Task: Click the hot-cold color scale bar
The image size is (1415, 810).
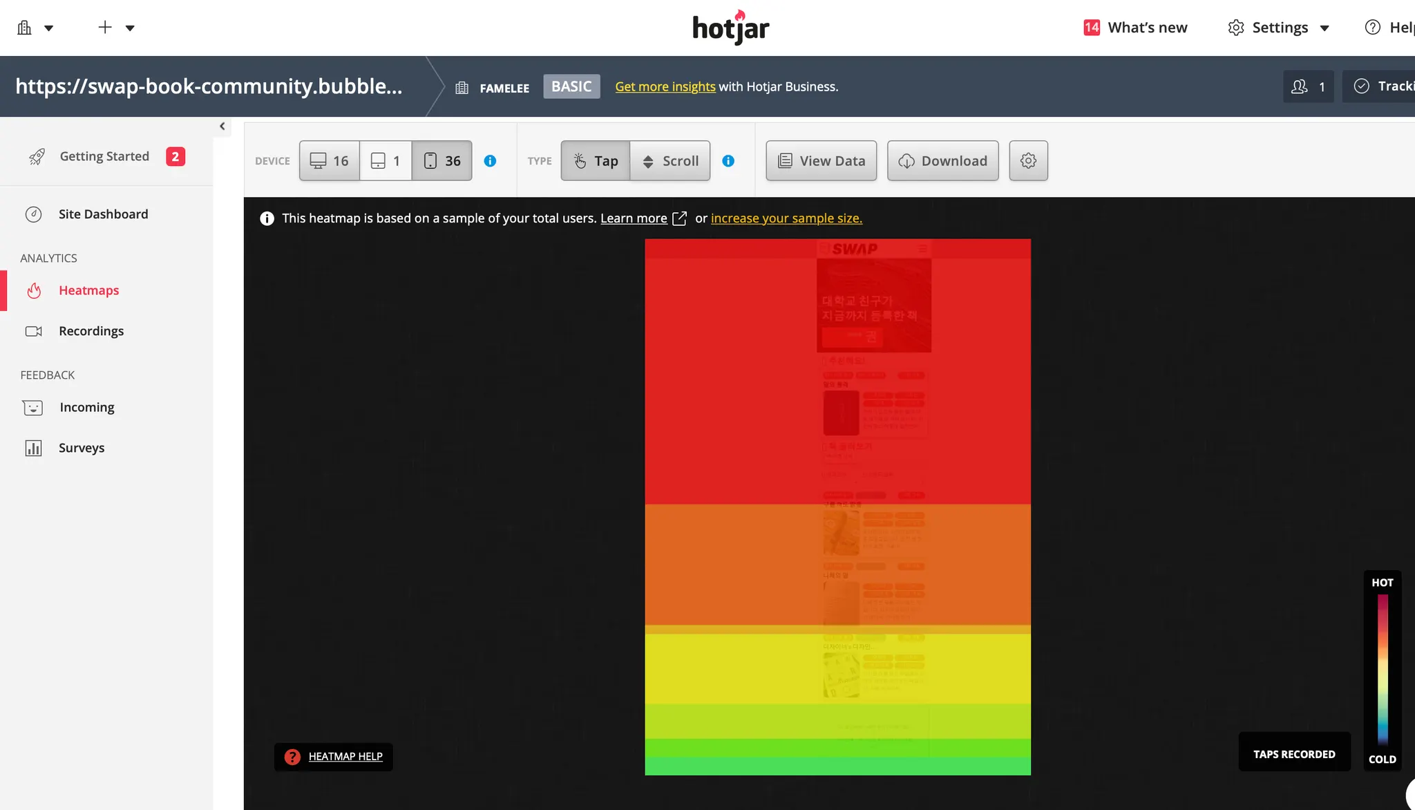Action: 1382,669
